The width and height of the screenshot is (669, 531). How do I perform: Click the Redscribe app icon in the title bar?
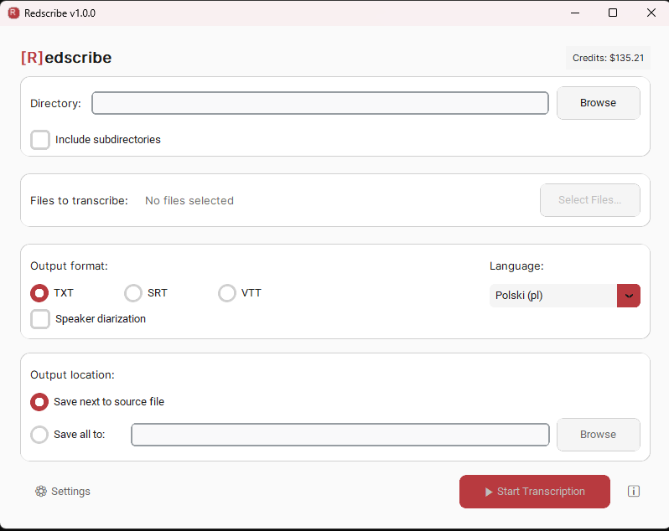13,13
